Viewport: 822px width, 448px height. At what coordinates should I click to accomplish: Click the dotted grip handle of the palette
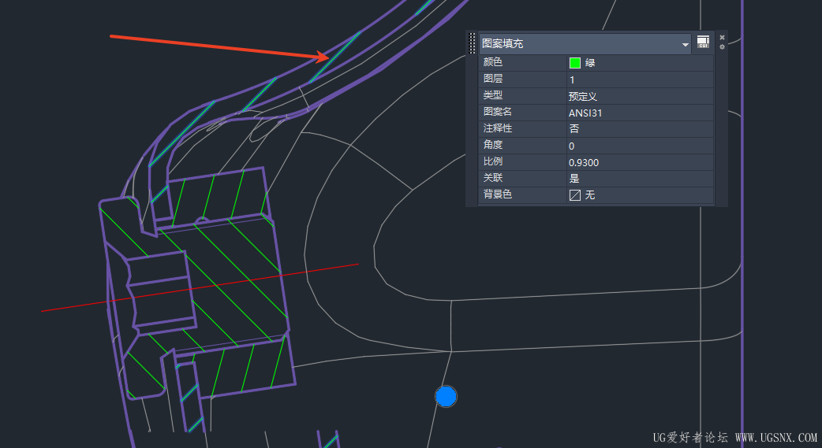(x=472, y=43)
